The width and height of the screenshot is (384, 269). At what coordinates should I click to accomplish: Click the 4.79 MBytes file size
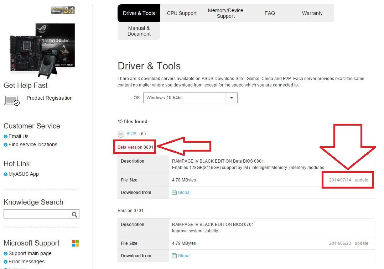pyautogui.click(x=184, y=243)
